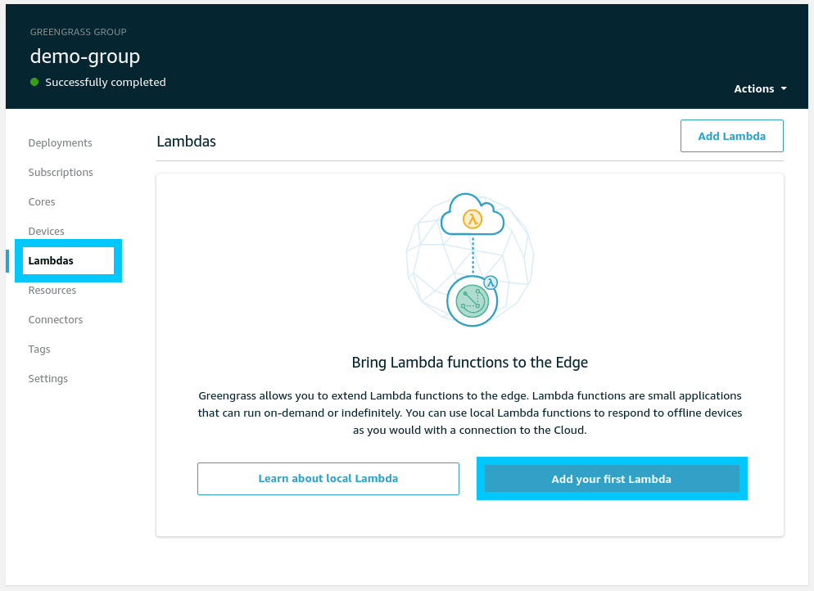Click the cloud Lambda icon in illustration

(x=471, y=217)
